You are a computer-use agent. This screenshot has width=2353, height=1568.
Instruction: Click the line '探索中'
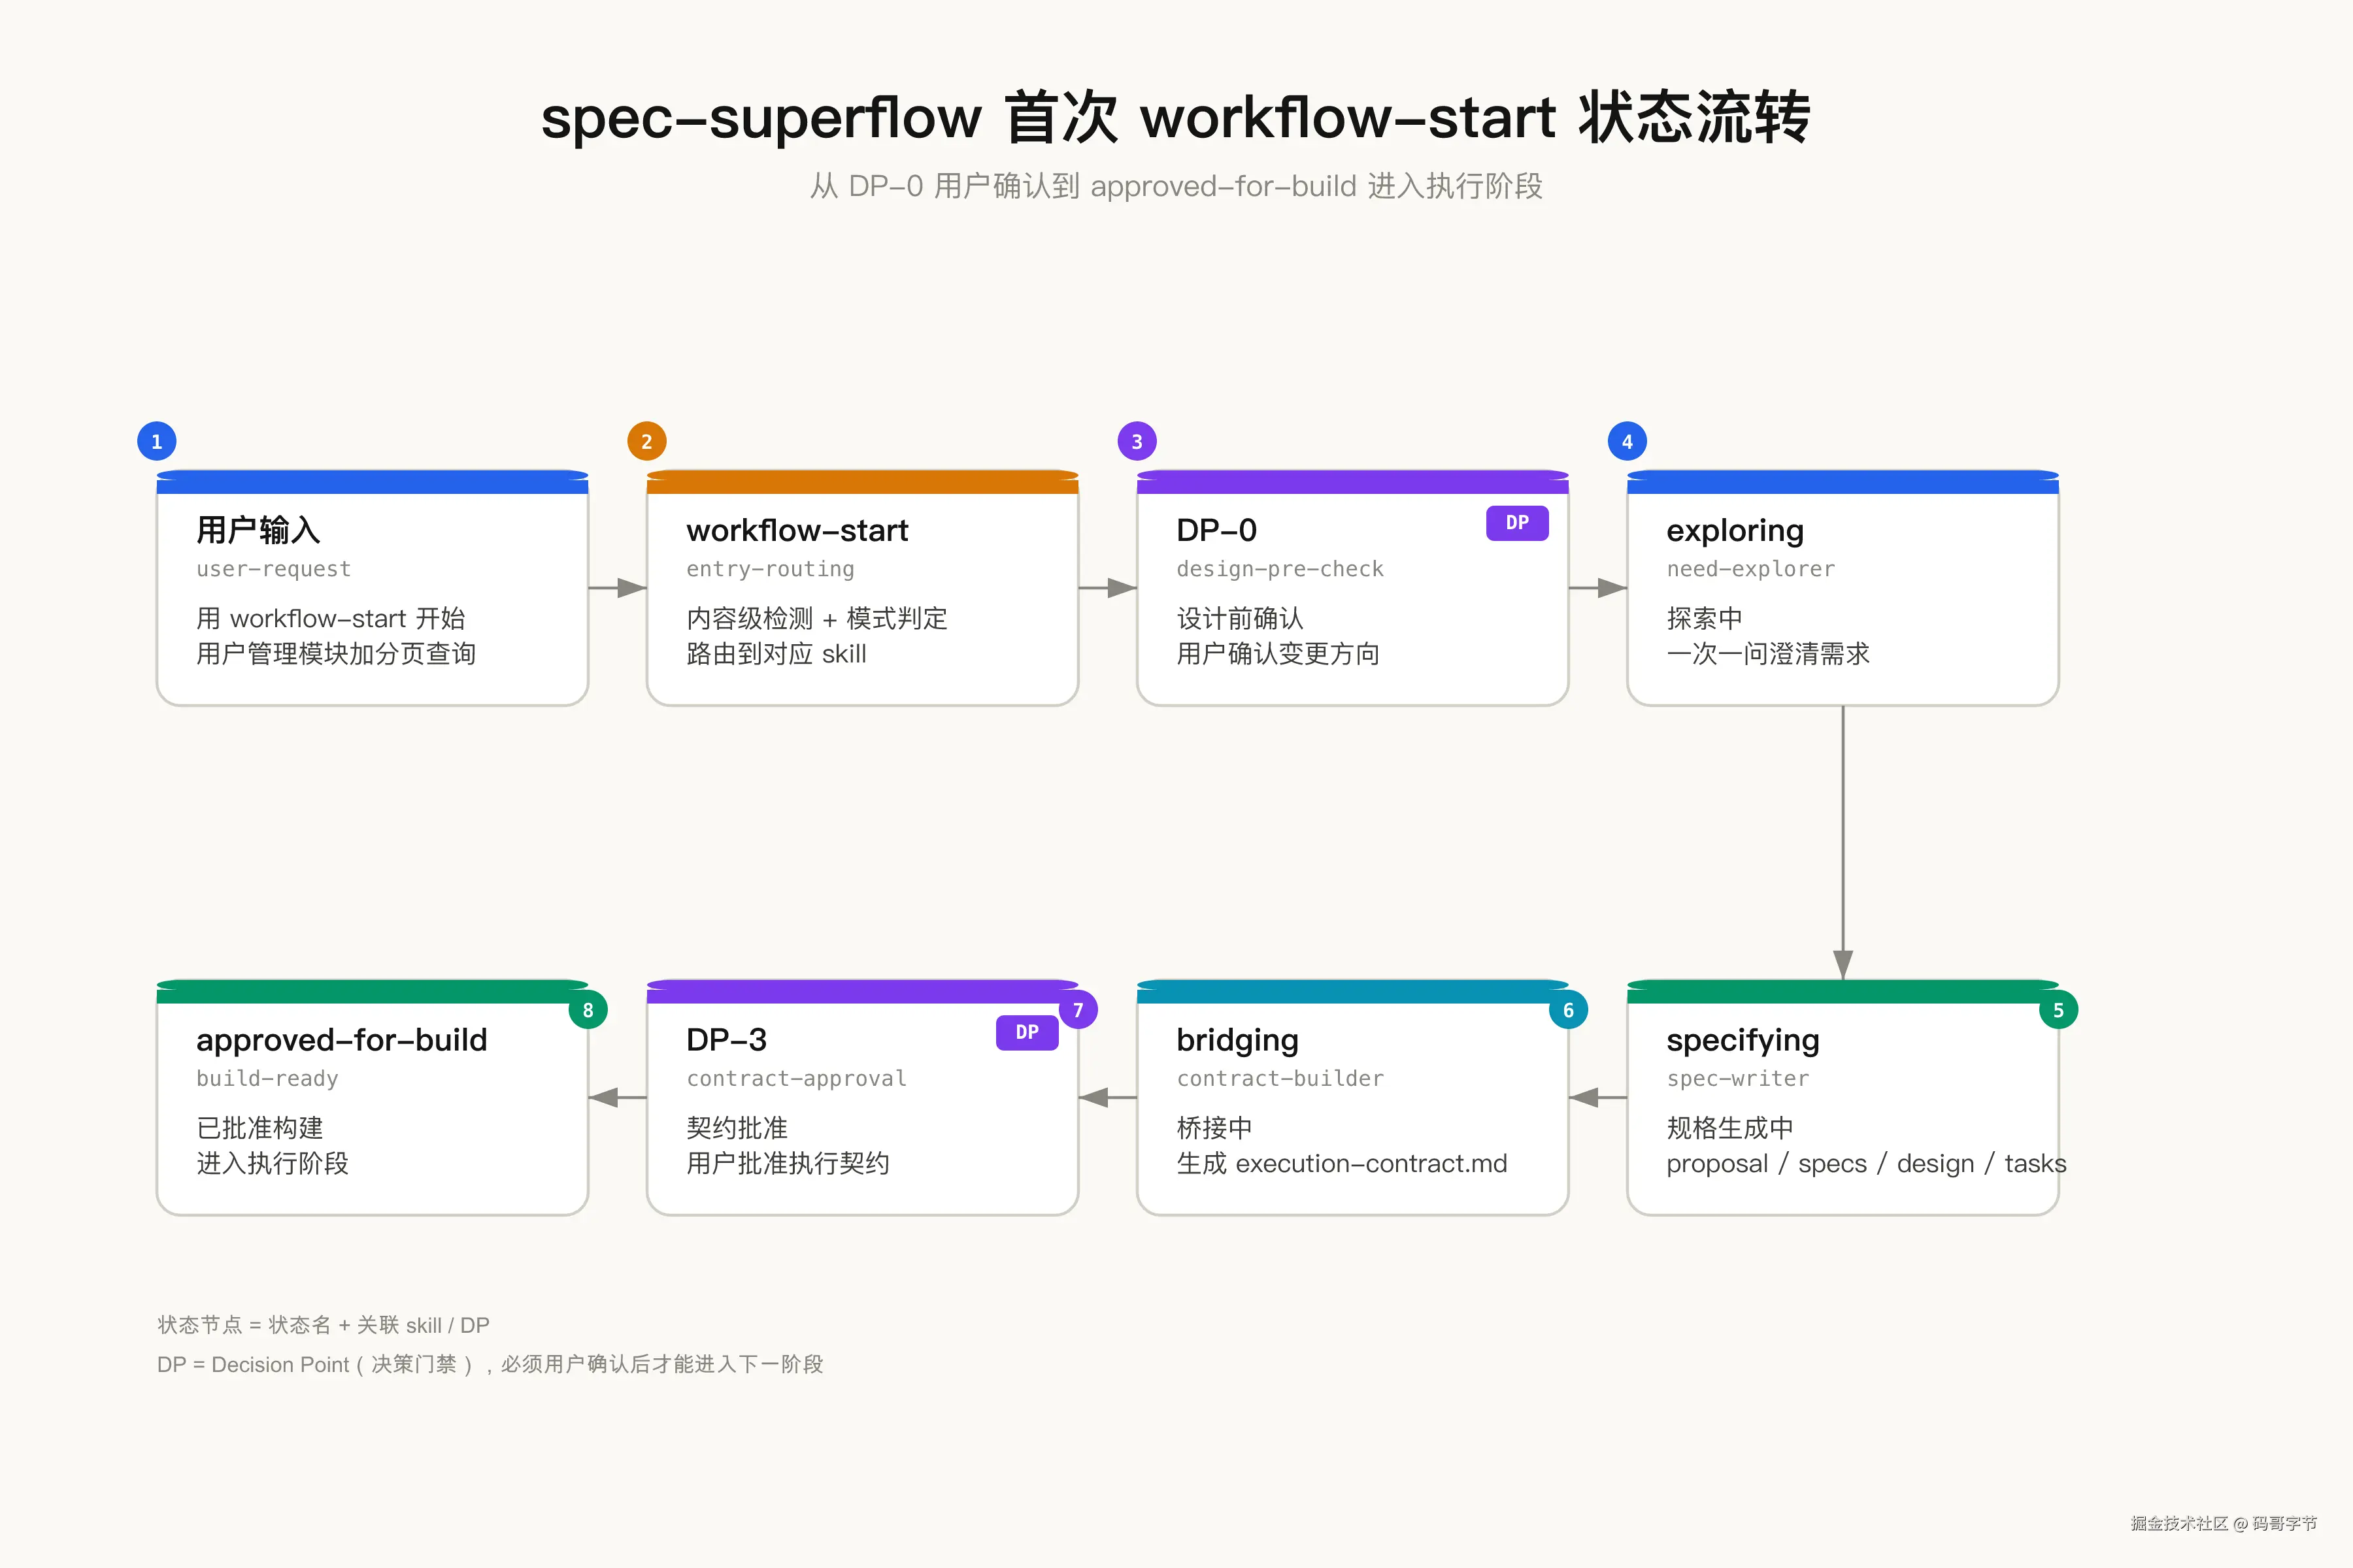1704,618
